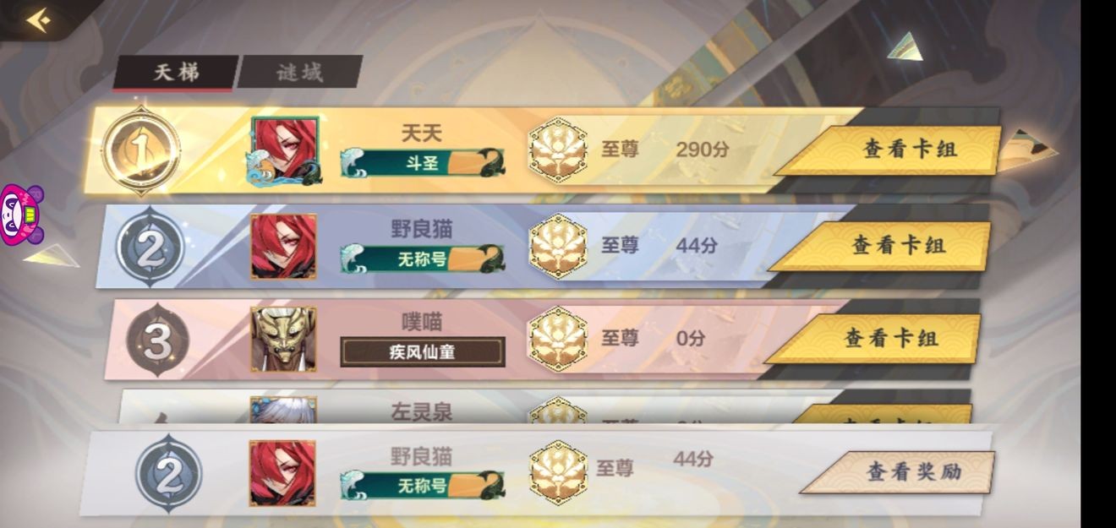Image resolution: width=1116 pixels, height=528 pixels.
Task: Tap the 无称号 banner in the bottom bar
Action: (x=423, y=486)
